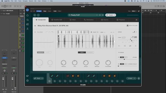
Task: Open the Arcade library sidebar icon
Action: [27, 24]
